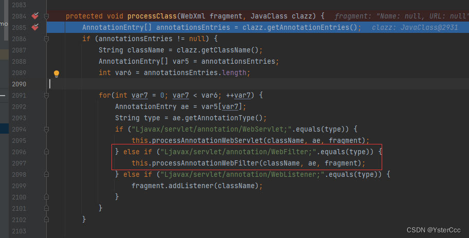This screenshot has height=238, width=469.
Task: Click the inline hint 'clazz: JavaClass@2931'
Action: pyautogui.click(x=415, y=28)
